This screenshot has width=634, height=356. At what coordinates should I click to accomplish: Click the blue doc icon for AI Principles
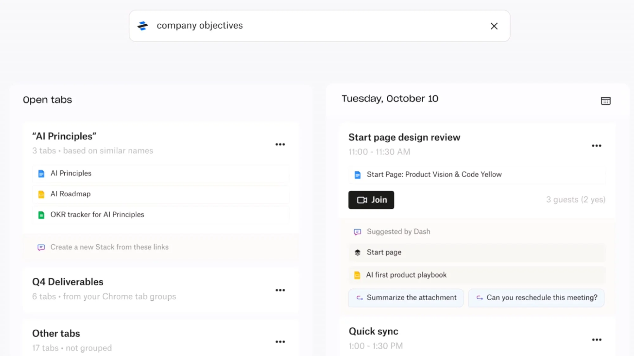pos(41,174)
